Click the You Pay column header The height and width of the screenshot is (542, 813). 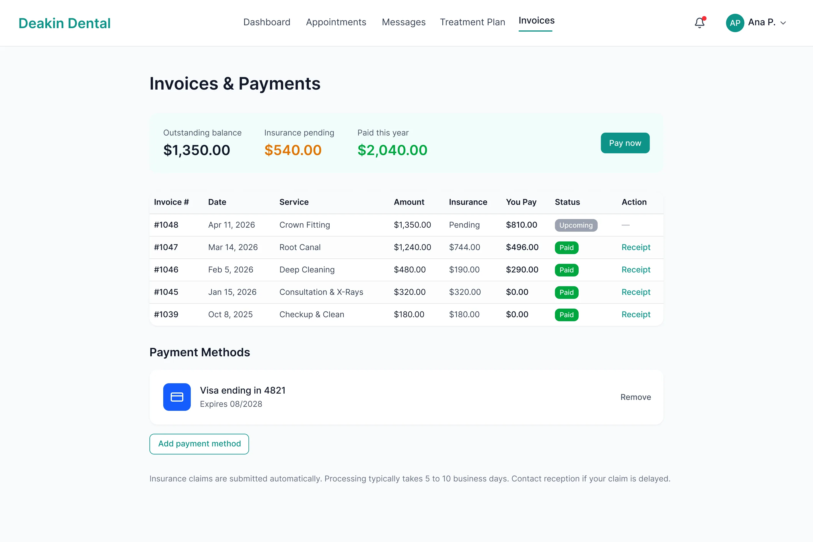(521, 202)
